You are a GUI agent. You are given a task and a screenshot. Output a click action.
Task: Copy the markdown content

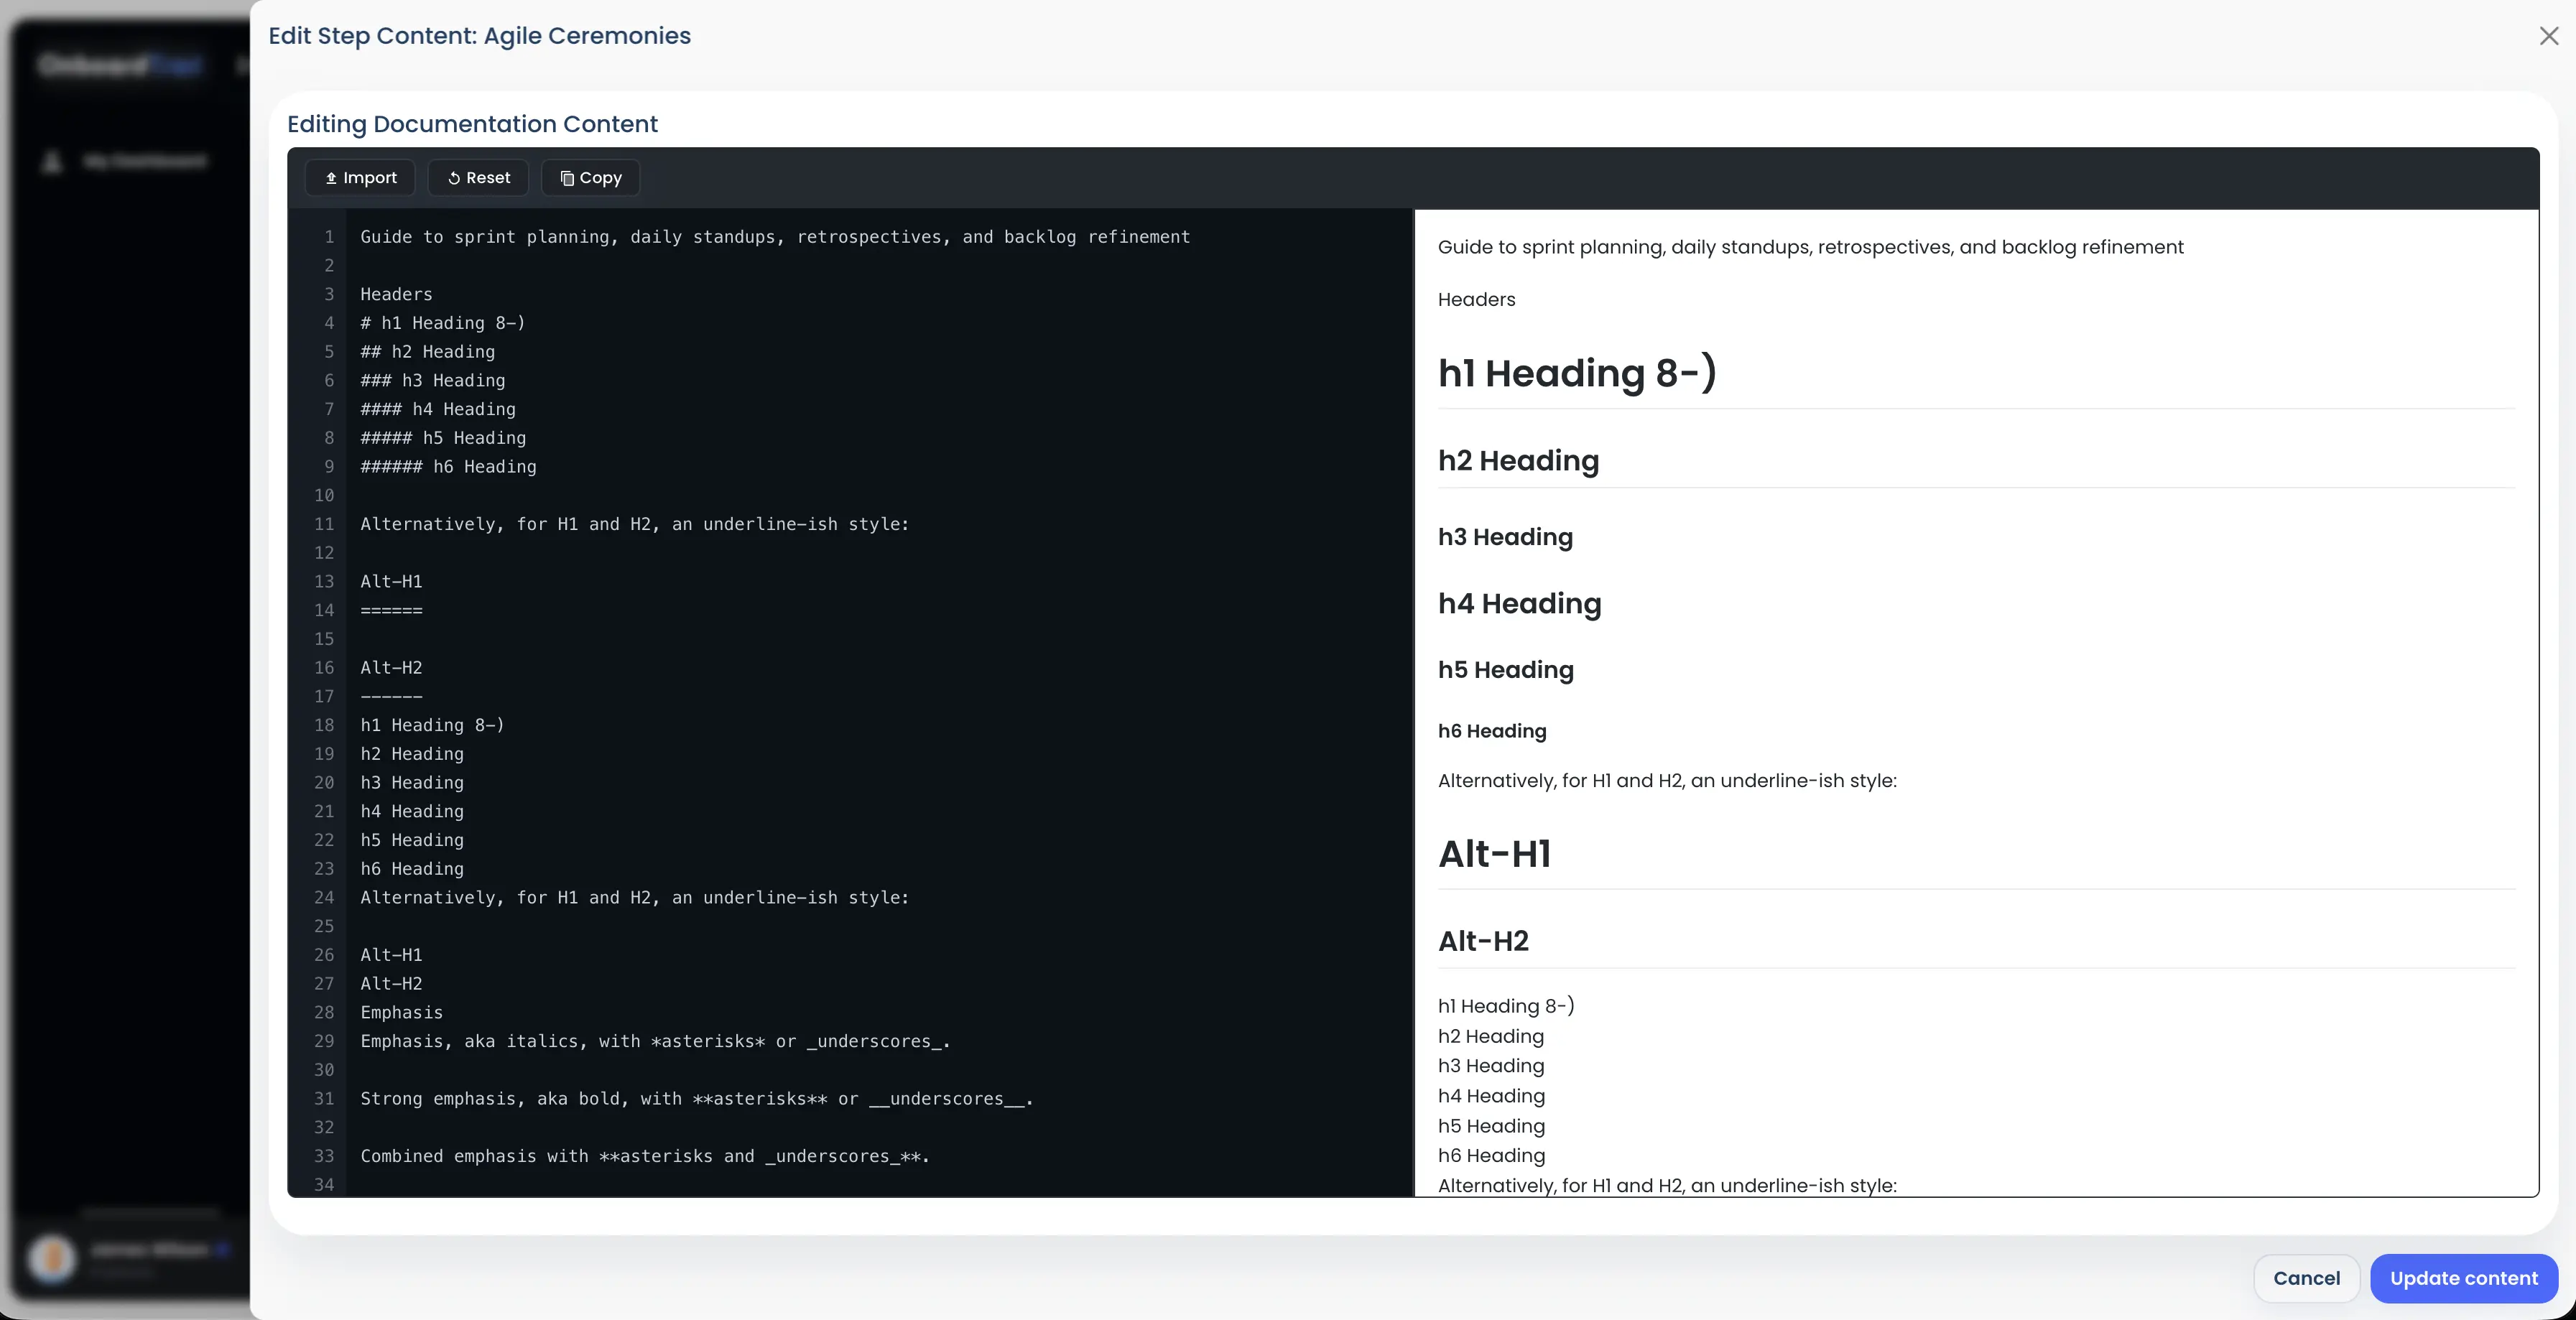point(589,177)
